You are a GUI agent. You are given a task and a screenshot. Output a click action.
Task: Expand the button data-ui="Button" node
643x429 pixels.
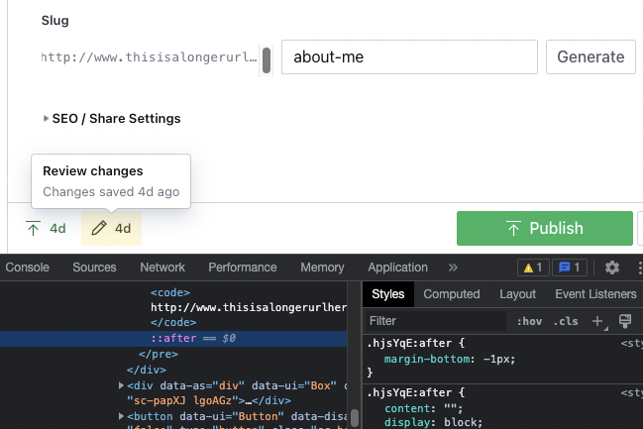121,416
